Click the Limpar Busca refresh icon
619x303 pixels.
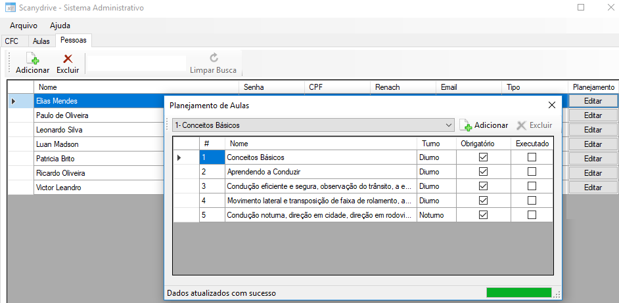pos(214,58)
